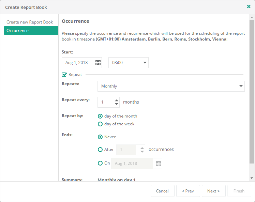Screen dimensions: 255x202
Task: Click the 'occurrences' label text
Action: pyautogui.click(x=161, y=149)
